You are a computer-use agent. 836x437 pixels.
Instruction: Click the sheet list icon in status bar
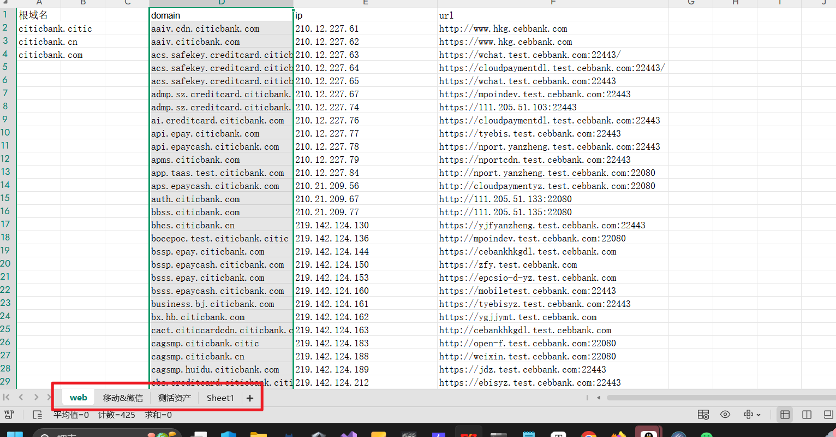[37, 415]
